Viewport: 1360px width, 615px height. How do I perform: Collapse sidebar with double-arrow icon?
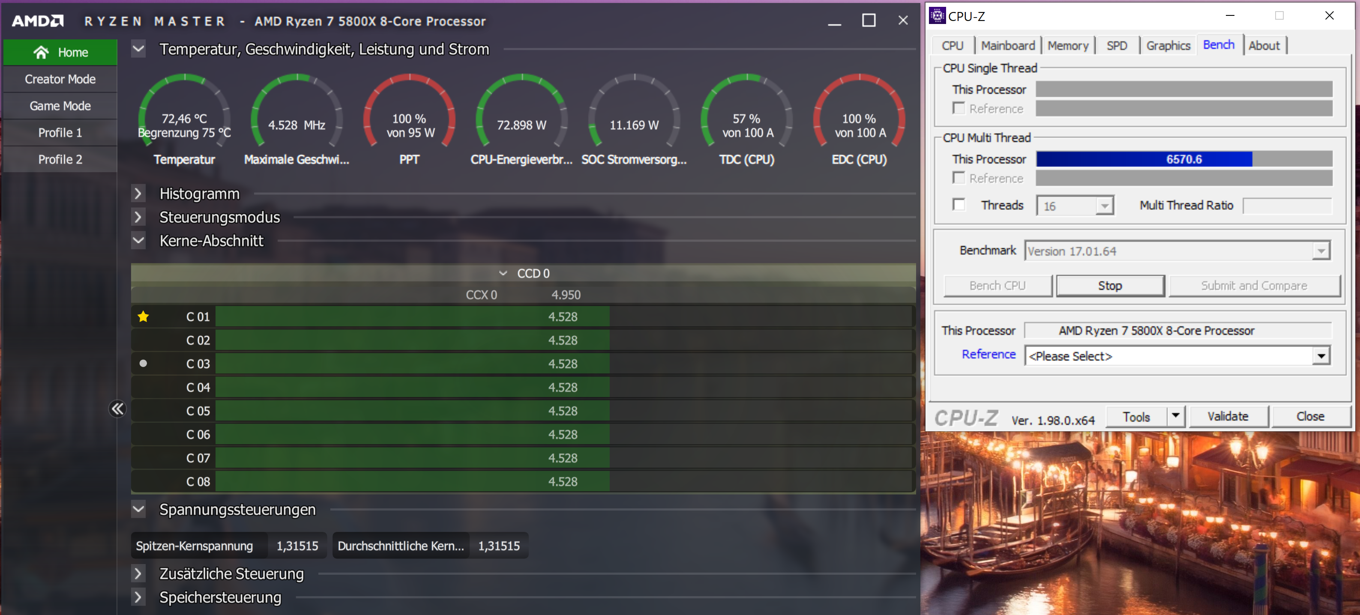(x=117, y=409)
